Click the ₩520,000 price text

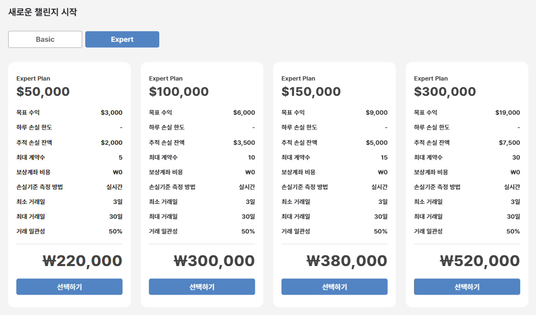click(x=480, y=261)
